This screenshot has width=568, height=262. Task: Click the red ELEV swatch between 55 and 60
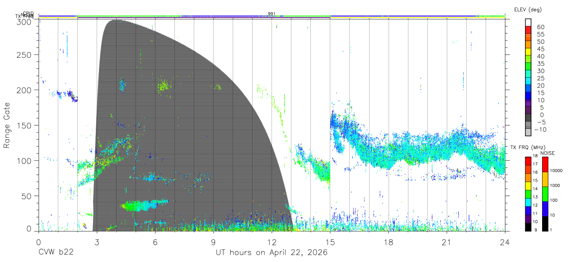click(x=528, y=30)
